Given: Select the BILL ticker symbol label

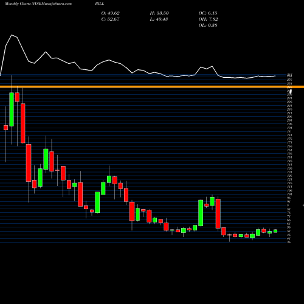Looking at the screenshot, I should (100, 4).
